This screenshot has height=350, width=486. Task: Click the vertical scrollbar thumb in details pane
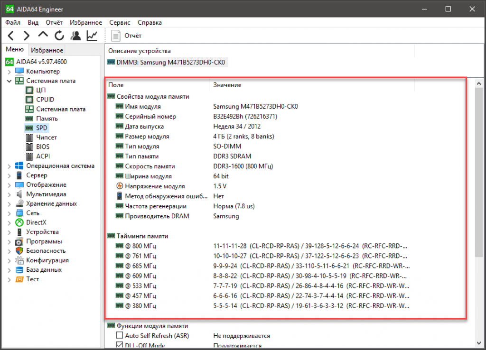[x=479, y=172]
